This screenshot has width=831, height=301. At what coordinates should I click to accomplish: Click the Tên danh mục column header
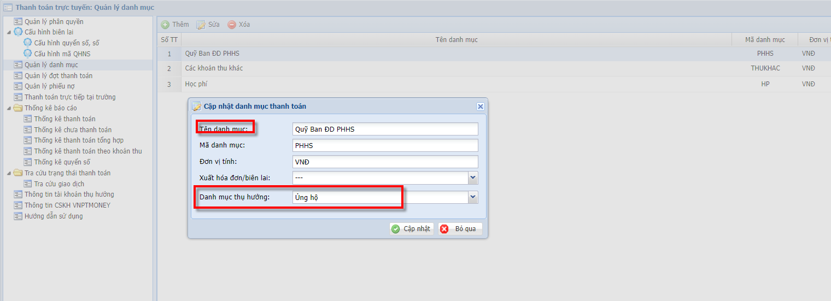tap(456, 40)
